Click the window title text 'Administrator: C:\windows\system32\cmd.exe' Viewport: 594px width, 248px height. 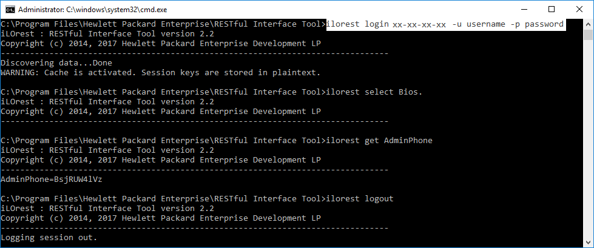pyautogui.click(x=92, y=10)
